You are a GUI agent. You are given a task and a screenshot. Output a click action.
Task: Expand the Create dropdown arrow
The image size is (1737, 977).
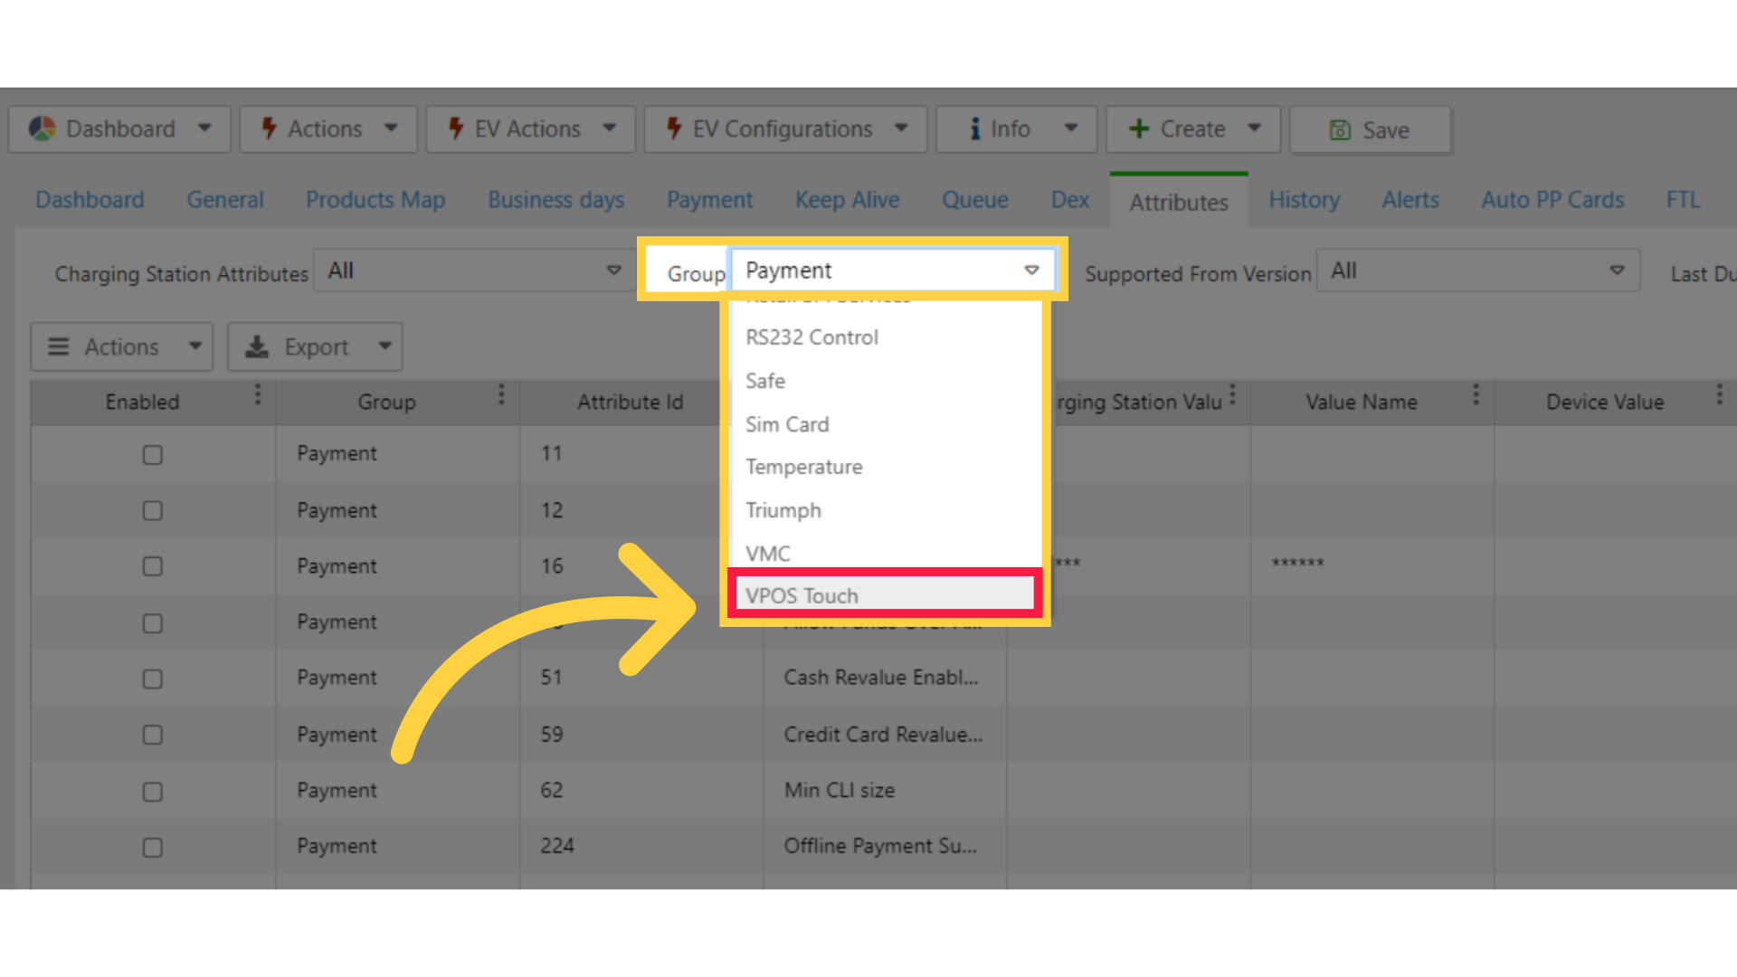pyautogui.click(x=1255, y=128)
